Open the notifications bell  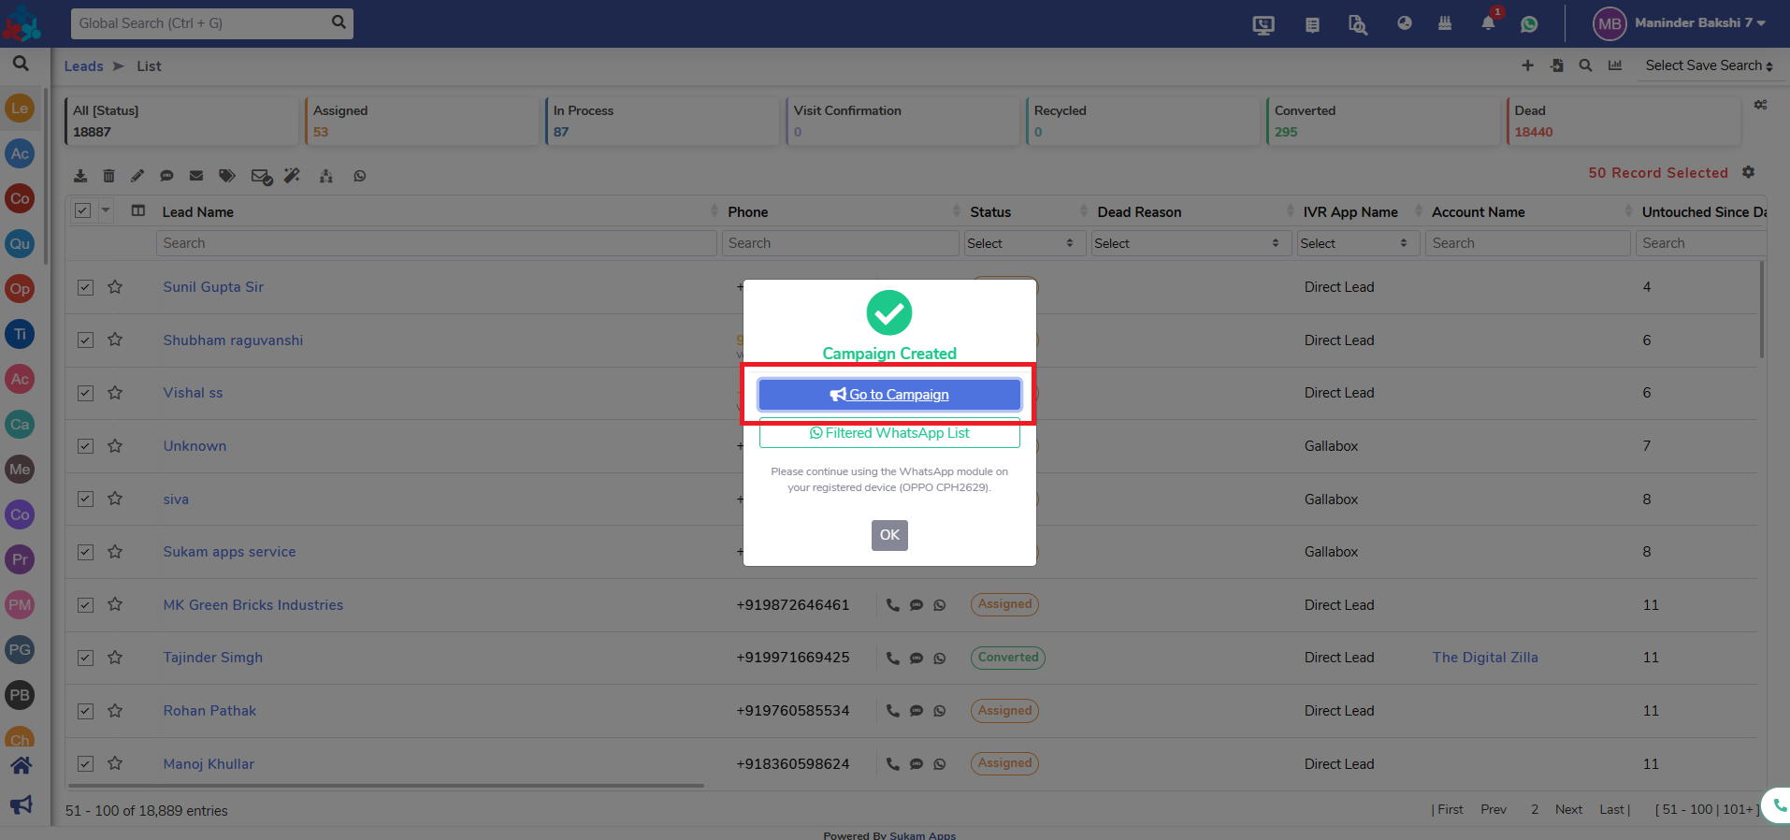point(1488,23)
